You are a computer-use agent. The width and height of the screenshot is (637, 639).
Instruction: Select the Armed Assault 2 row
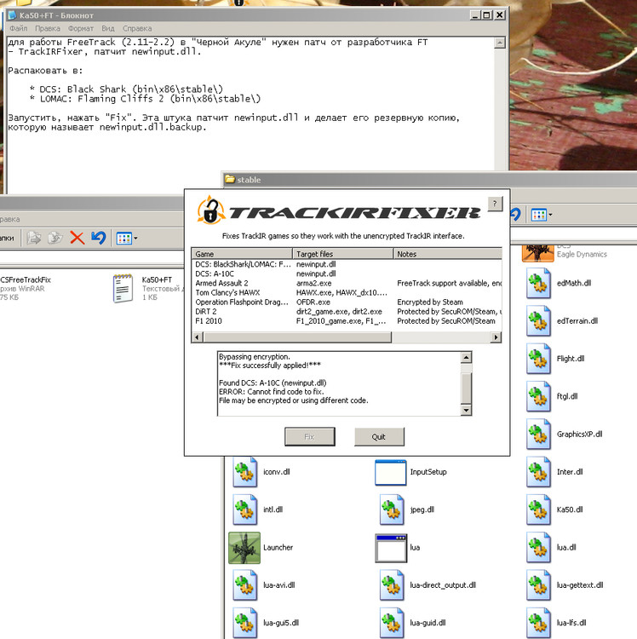point(347,283)
